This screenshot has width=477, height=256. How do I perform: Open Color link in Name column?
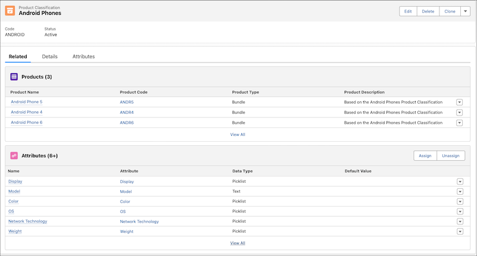tap(13, 201)
